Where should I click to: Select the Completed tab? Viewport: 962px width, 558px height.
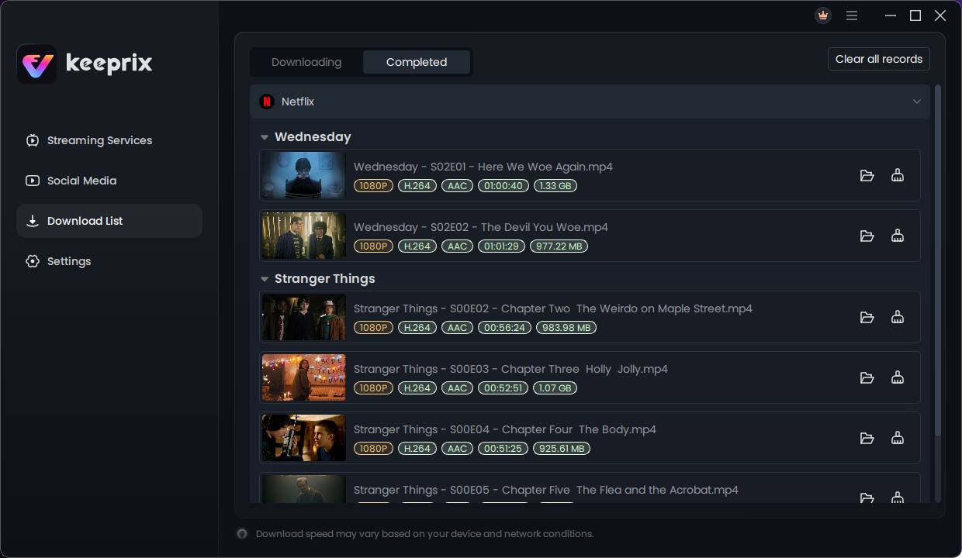point(417,62)
